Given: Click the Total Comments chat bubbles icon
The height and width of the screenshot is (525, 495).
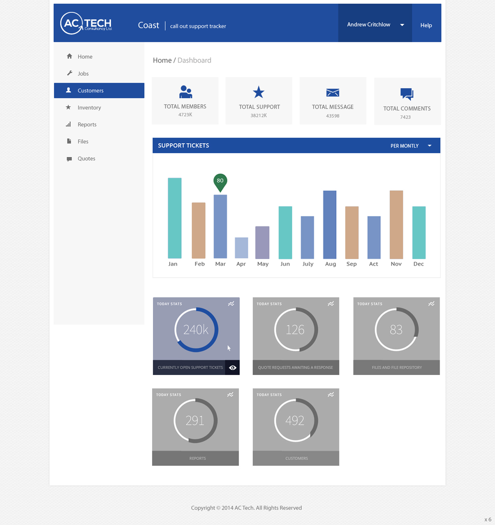Looking at the screenshot, I should pos(407,94).
